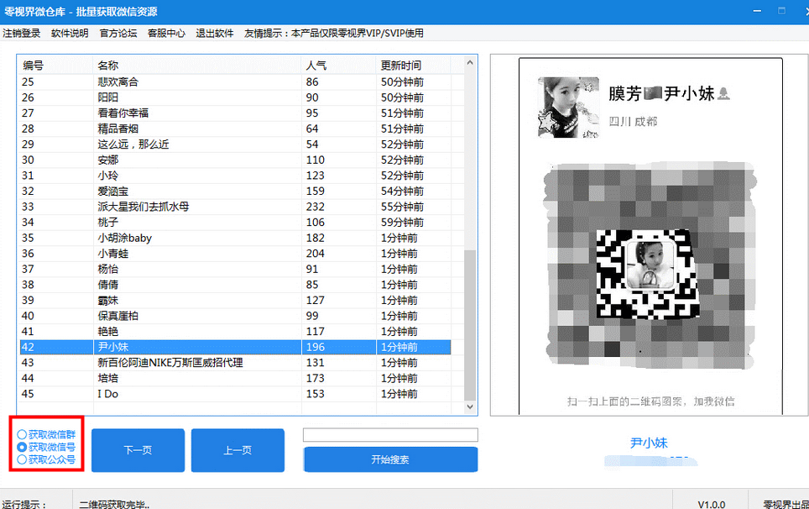Go to next page with 下一页

click(x=138, y=450)
